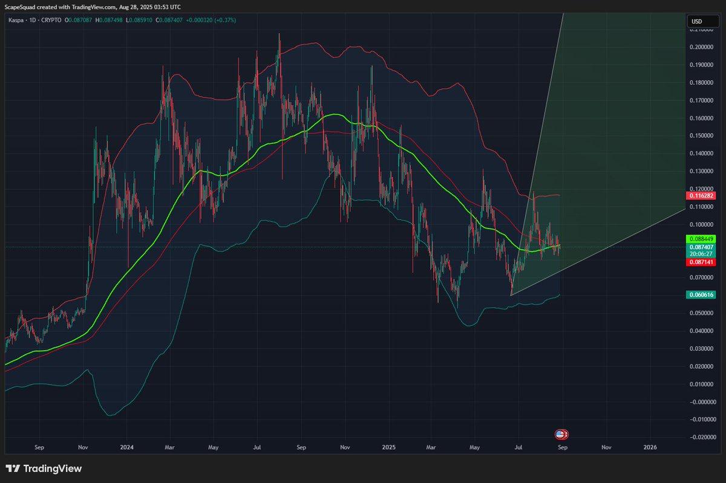Viewport: 726px width, 483px height.
Task: Click the 2024 label on the time axis
Action: (128, 448)
